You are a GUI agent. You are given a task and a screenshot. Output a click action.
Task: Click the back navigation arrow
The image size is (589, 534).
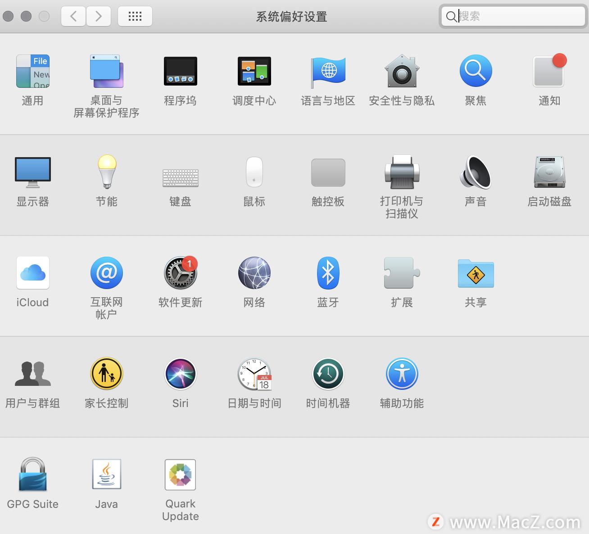tap(73, 16)
